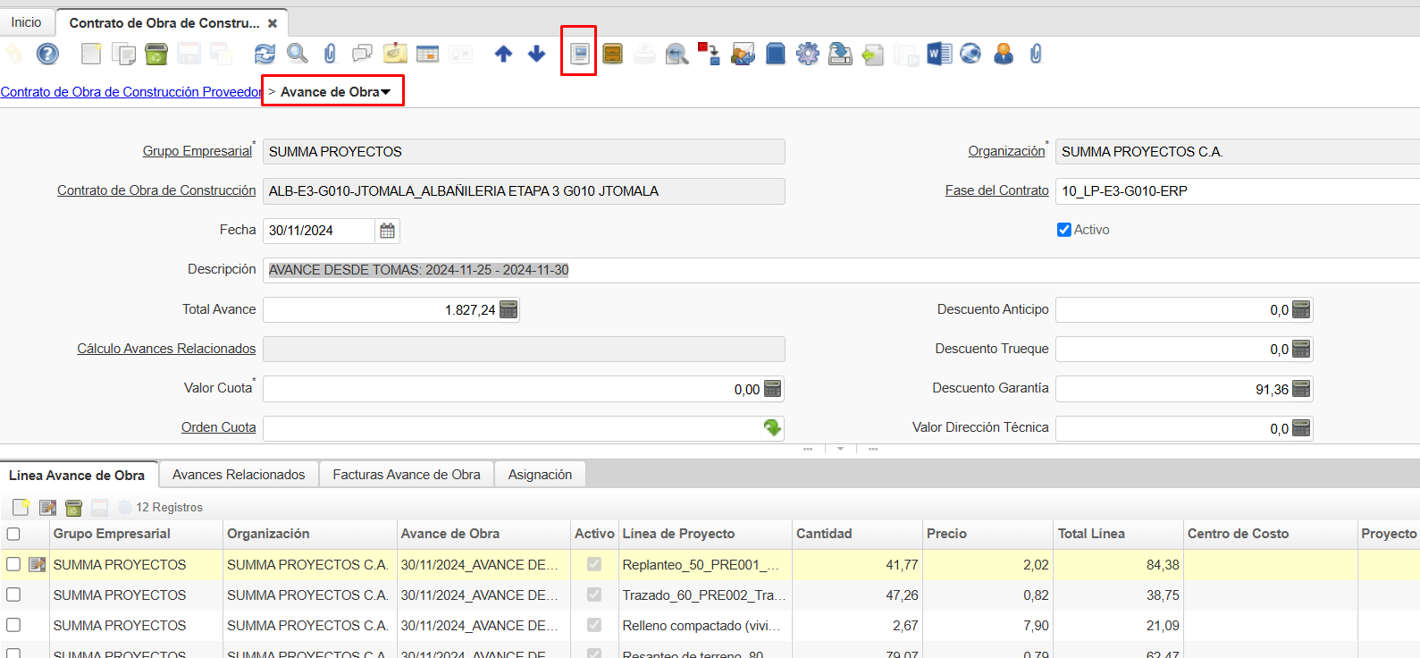Screen dimensions: 1420x658
Task: Click the highlighted Report icon in toolbar
Action: (579, 55)
